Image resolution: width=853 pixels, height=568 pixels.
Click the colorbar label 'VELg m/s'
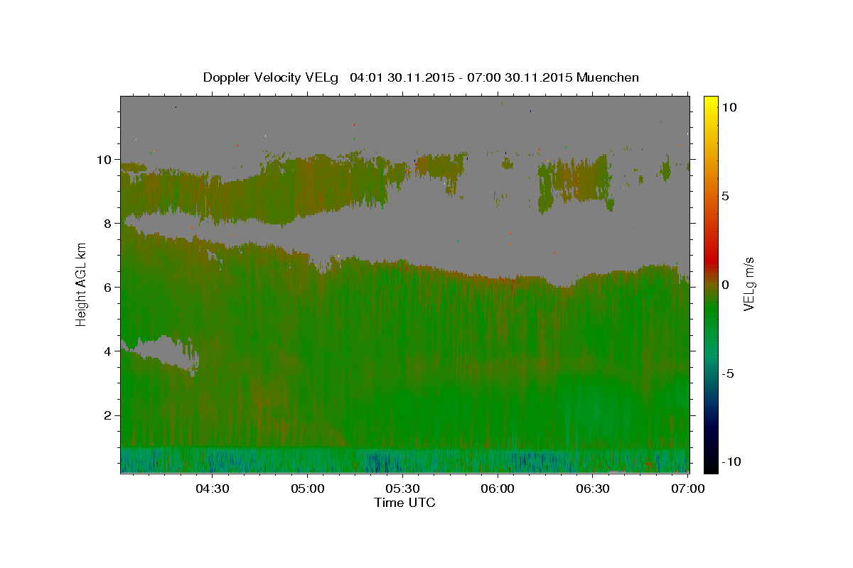(x=749, y=284)
